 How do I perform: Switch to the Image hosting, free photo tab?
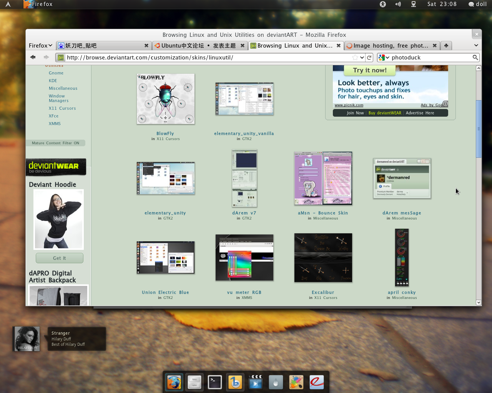[392, 46]
